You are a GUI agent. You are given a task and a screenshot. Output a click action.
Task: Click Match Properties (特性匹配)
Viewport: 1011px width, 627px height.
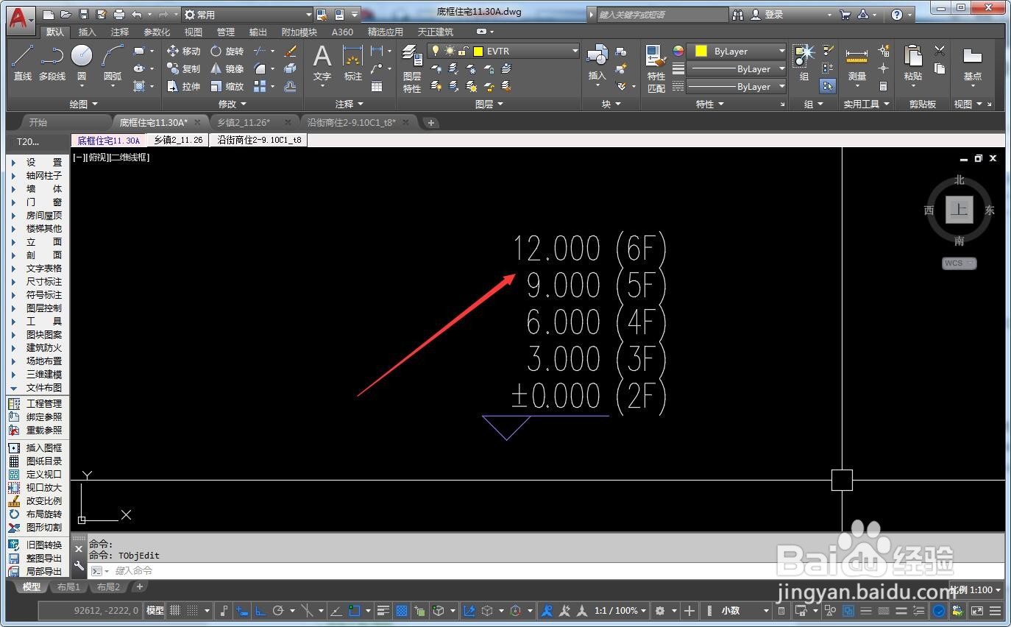coord(656,68)
